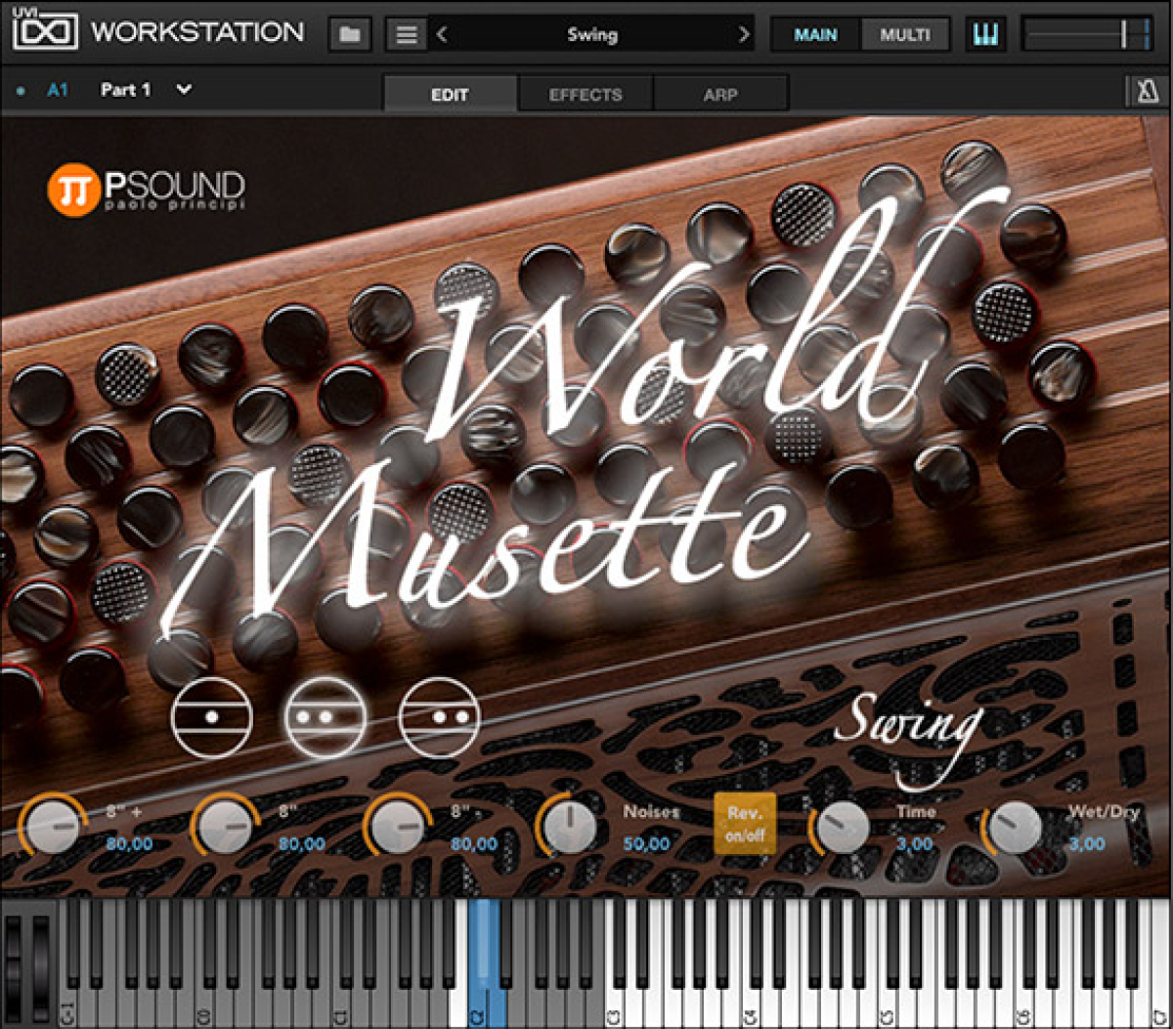Adjust the master volume slider

pyautogui.click(x=1088, y=35)
